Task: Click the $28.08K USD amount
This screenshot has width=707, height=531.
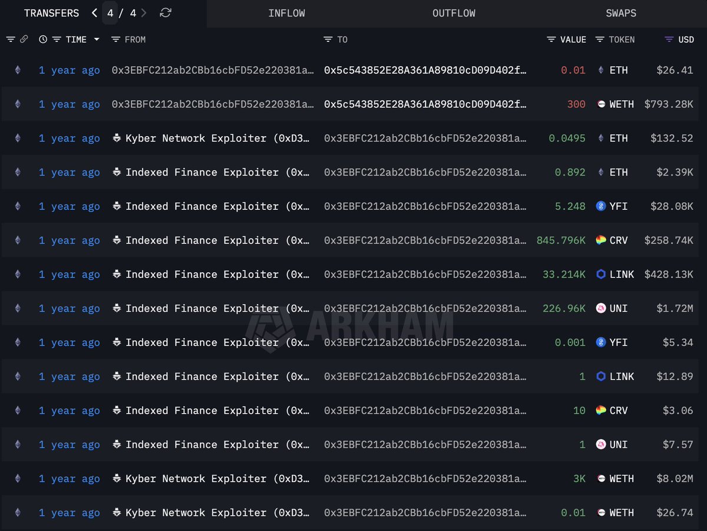Action: tap(672, 206)
